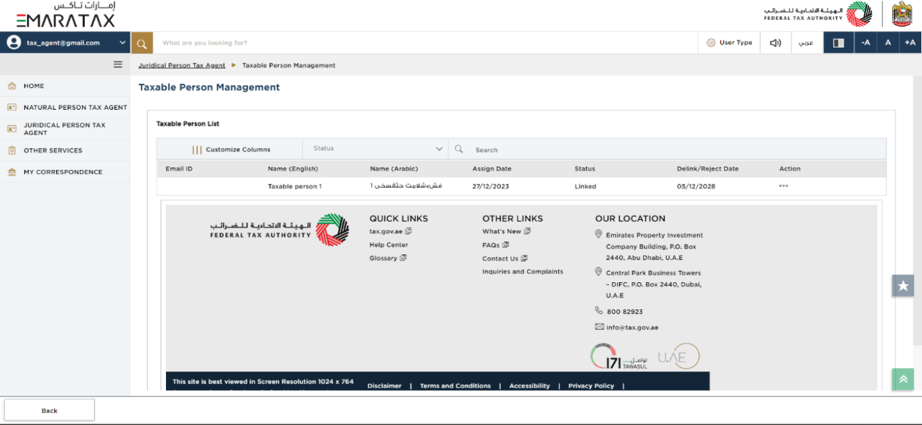Open the user account avatar icon
The height and width of the screenshot is (425, 922).
(14, 42)
